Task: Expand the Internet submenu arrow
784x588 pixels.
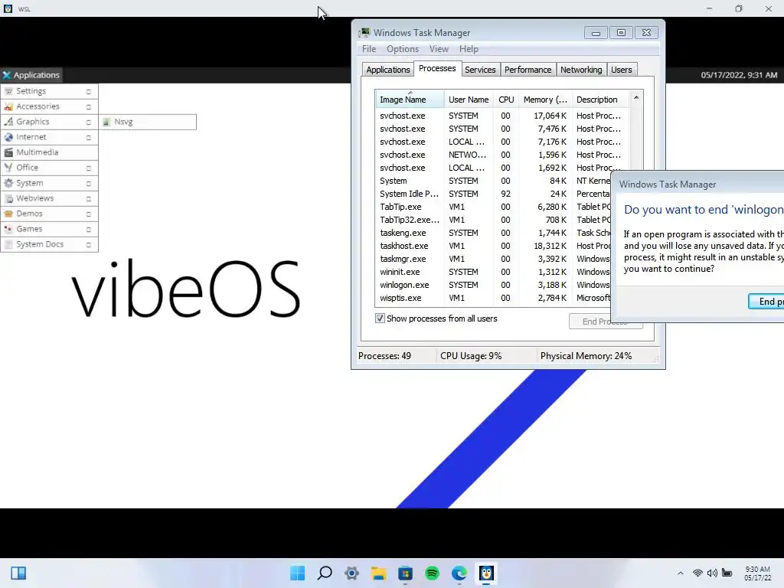Action: [x=89, y=138]
